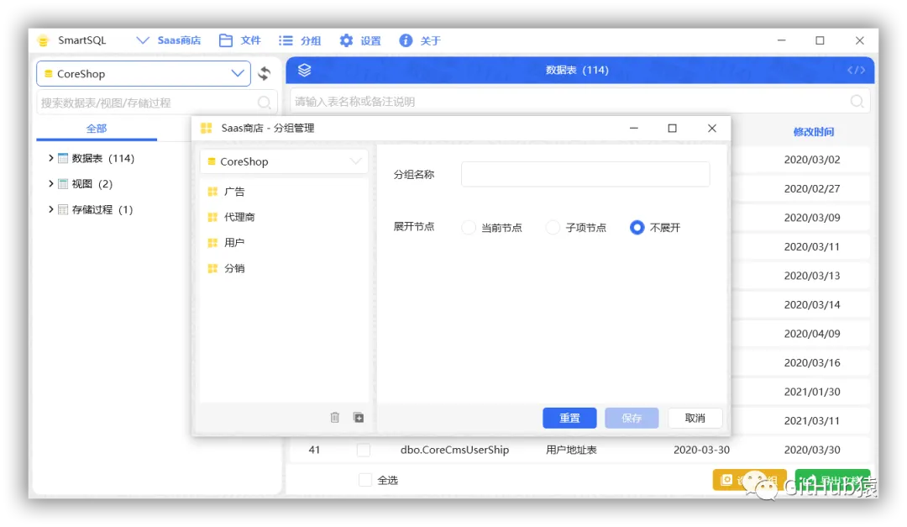Click the 请输入表名称或备注说明 search field
The height and width of the screenshot is (527, 907).
[x=579, y=102]
